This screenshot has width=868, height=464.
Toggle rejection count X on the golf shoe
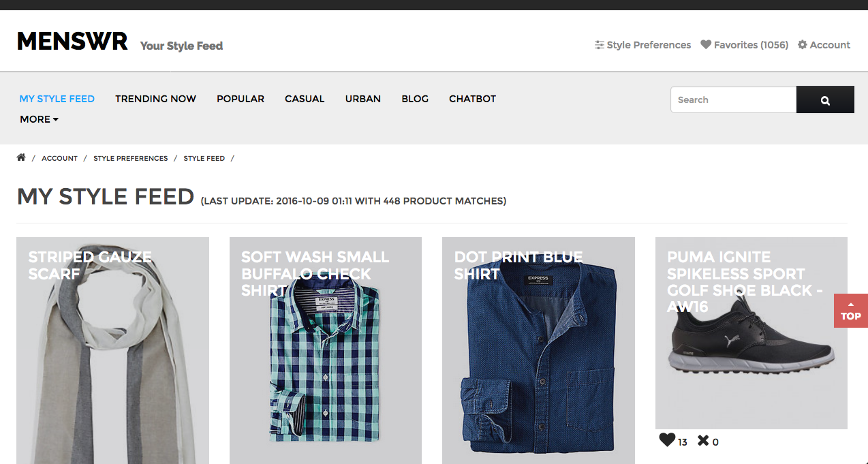pos(702,440)
